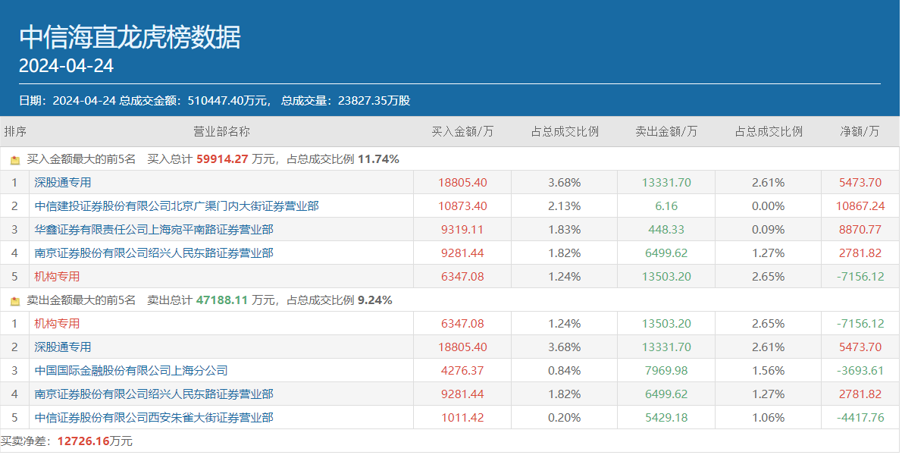Open 华鑫证券上海宛平南路证券营业部 link
Screen dimensions: 902x455
coord(154,230)
